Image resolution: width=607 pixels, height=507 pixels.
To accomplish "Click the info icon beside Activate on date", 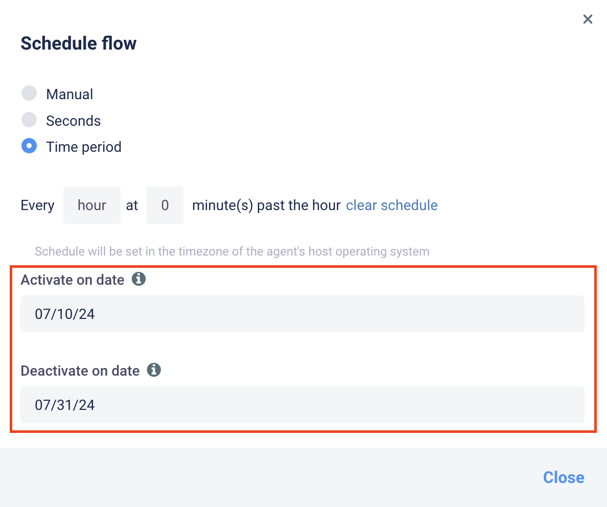I will (138, 279).
